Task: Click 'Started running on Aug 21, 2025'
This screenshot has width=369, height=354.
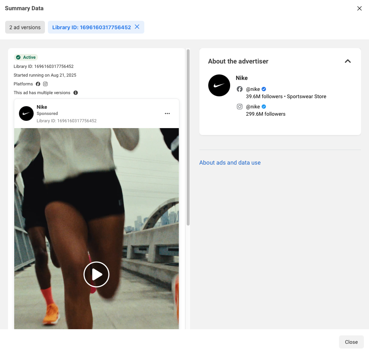Action: pos(45,75)
